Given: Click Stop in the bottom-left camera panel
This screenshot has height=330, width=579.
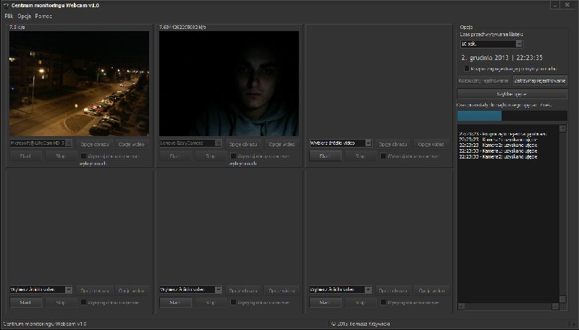Looking at the screenshot, I should click(x=61, y=302).
